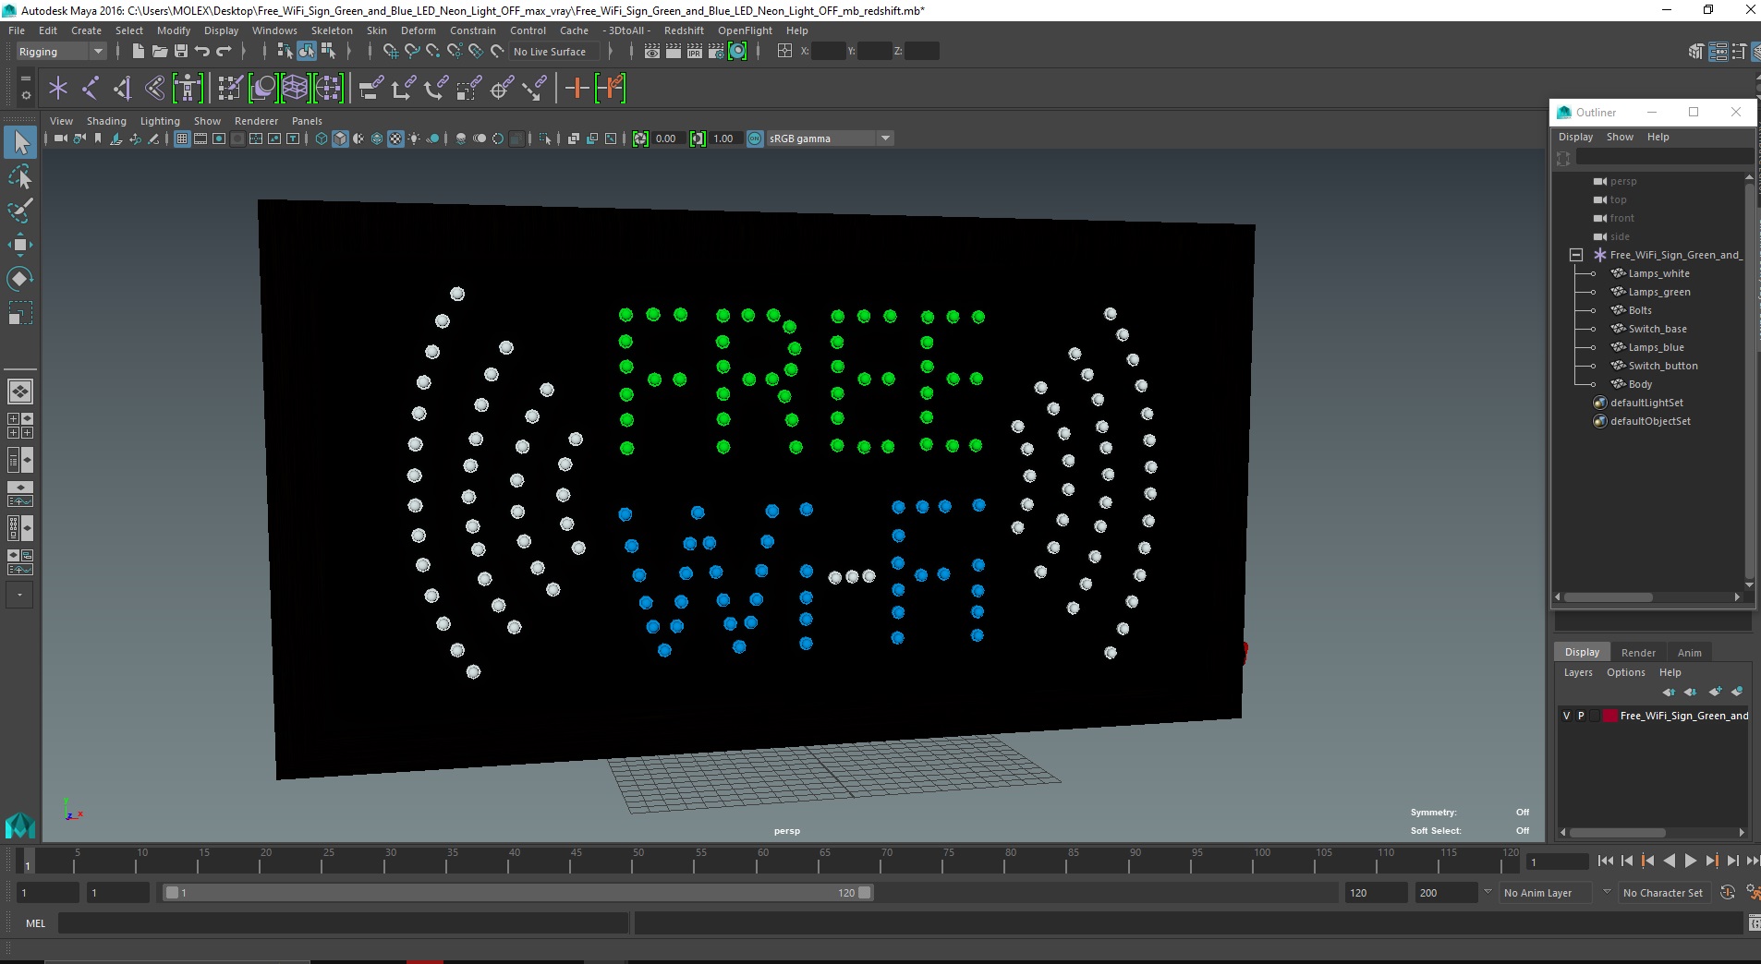The width and height of the screenshot is (1761, 964).
Task: Create a lattice deformer from shelf
Action: click(295, 89)
